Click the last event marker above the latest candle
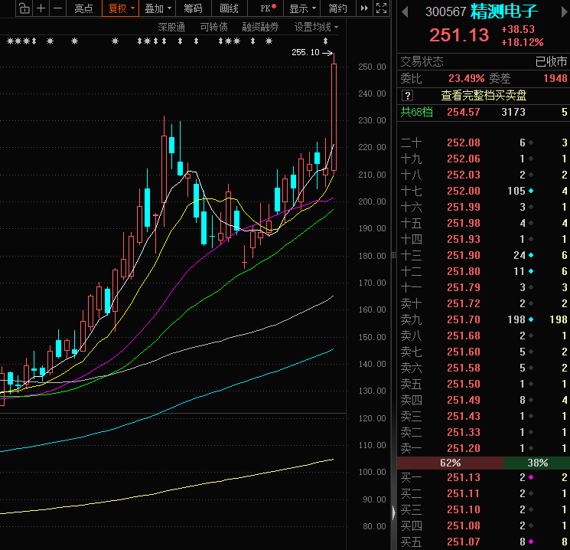Screen dimensions: 570x550 pyautogui.click(x=325, y=41)
